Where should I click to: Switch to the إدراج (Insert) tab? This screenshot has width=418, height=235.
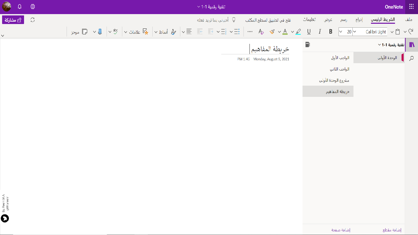coord(359,20)
